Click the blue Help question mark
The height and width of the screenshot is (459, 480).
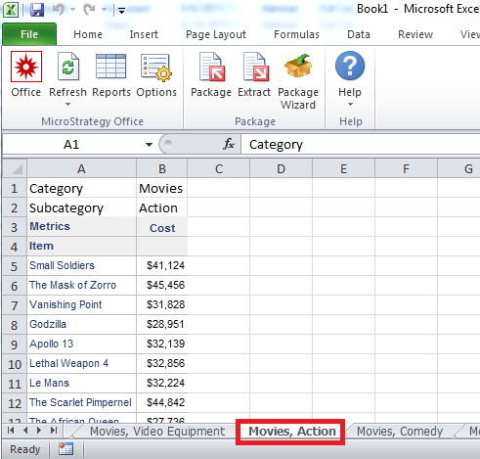350,66
